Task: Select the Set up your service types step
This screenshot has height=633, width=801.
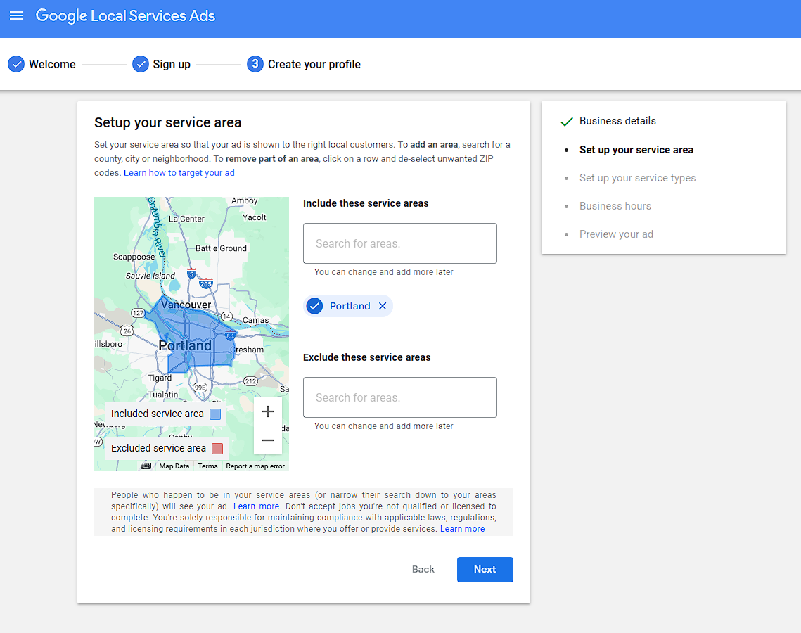Action: coord(637,178)
